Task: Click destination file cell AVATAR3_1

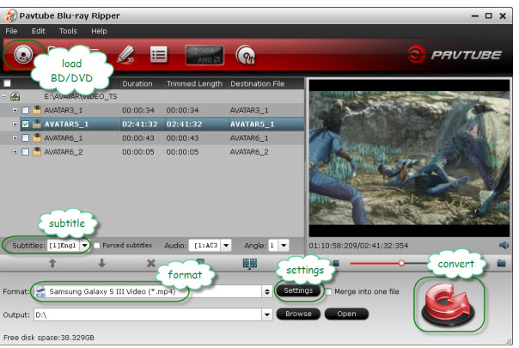Action: (x=249, y=110)
